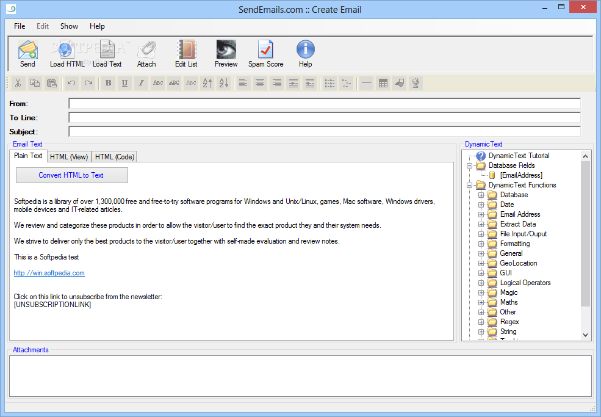Click the To Line input field

click(325, 117)
